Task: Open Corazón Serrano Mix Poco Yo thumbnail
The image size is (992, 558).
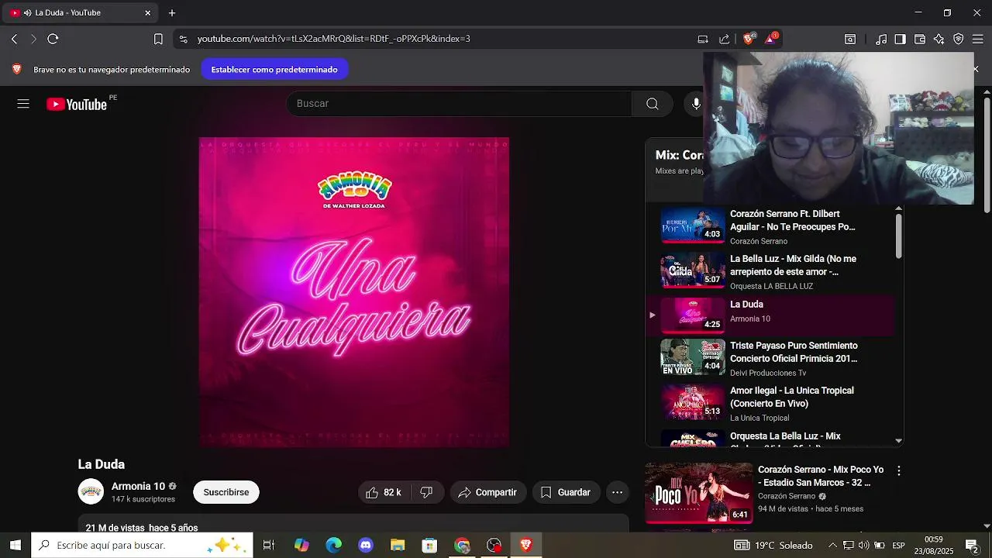Action: point(699,493)
